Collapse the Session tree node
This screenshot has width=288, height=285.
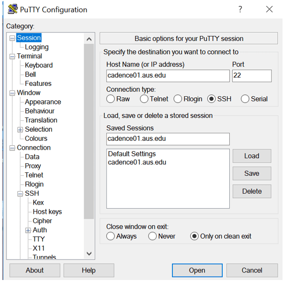pos(12,38)
